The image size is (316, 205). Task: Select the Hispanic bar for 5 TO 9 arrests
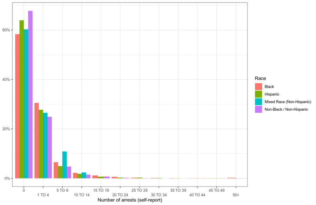[x=60, y=172]
